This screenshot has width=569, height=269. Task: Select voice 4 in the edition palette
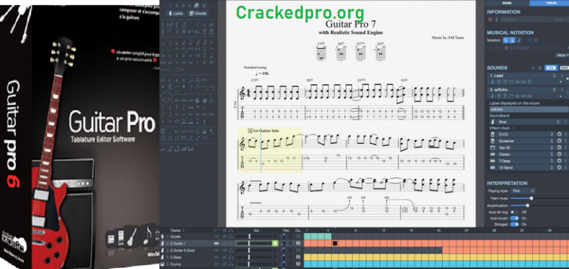(x=190, y=5)
